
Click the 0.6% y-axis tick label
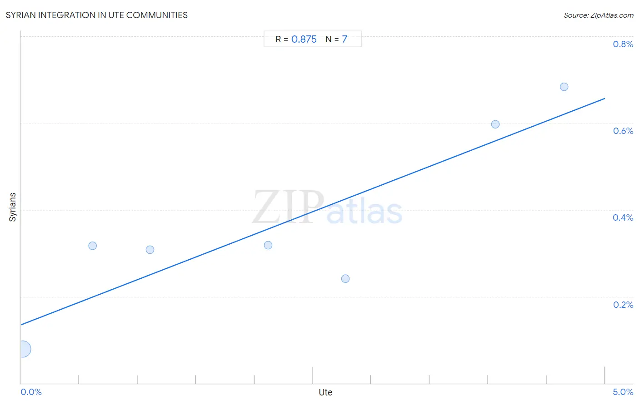[623, 131]
